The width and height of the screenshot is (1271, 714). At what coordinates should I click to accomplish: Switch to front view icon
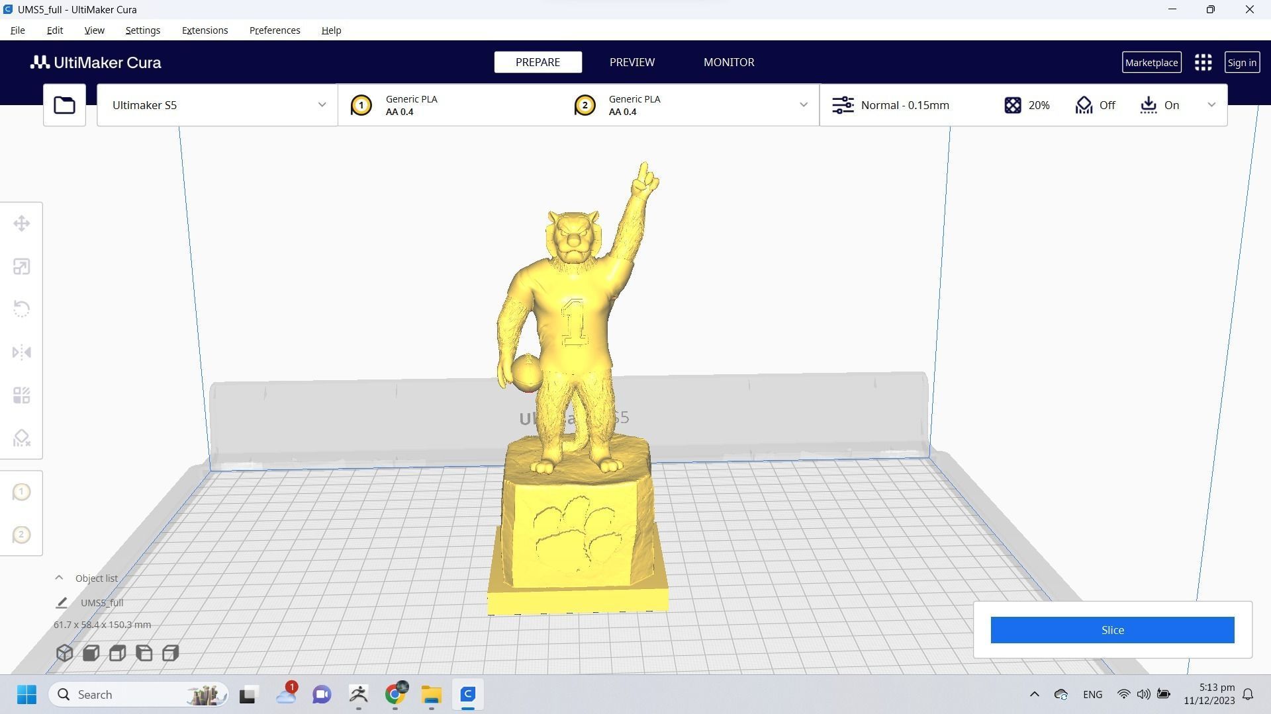click(91, 653)
